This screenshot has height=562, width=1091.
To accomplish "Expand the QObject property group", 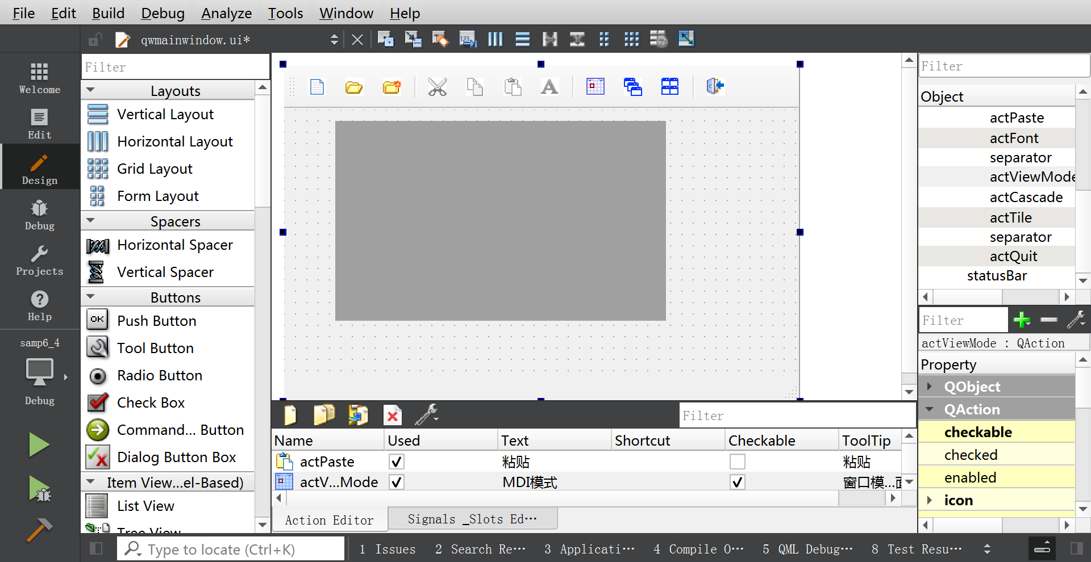I will tap(930, 387).
